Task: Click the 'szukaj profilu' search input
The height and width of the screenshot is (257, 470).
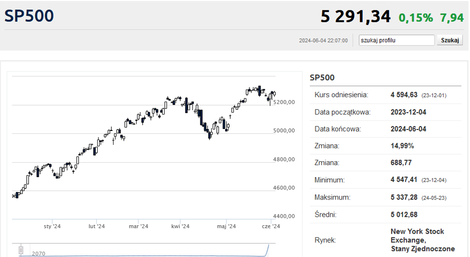Action: (397, 40)
